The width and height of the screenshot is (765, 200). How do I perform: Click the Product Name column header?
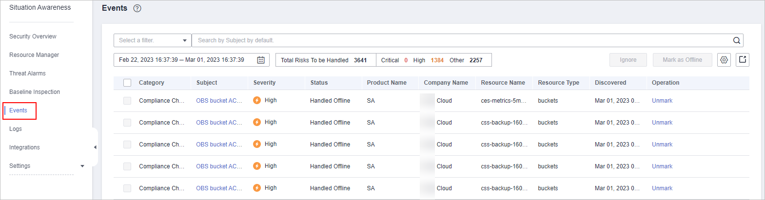click(387, 83)
